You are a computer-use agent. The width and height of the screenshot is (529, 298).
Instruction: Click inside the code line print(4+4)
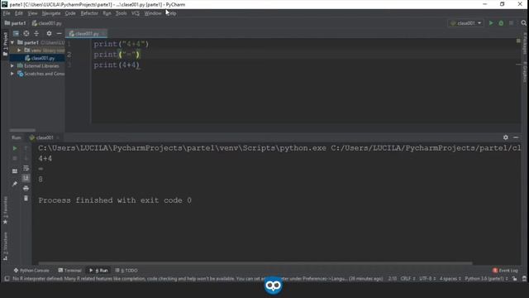tap(117, 65)
